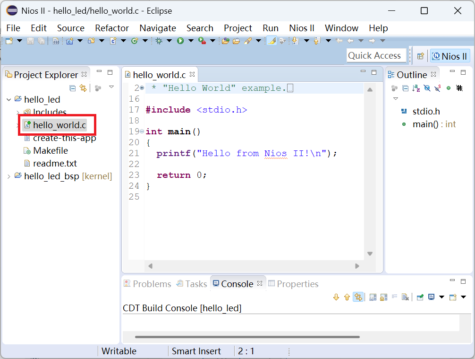Open the Project menu
Viewport: 475px width, 359px height.
click(238, 28)
